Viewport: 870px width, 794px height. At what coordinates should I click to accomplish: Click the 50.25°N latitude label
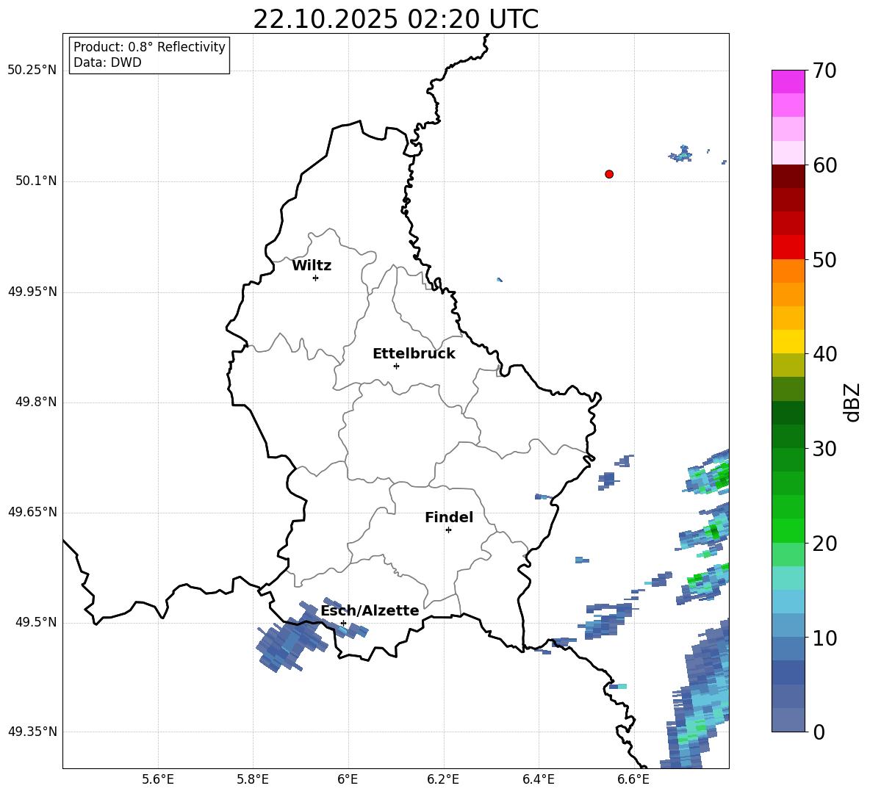pyautogui.click(x=32, y=71)
